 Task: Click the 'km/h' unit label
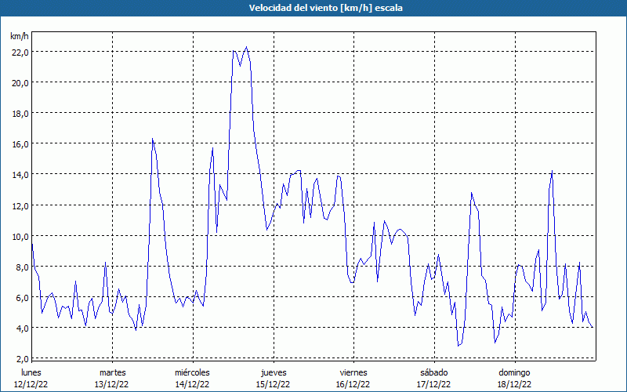click(19, 36)
